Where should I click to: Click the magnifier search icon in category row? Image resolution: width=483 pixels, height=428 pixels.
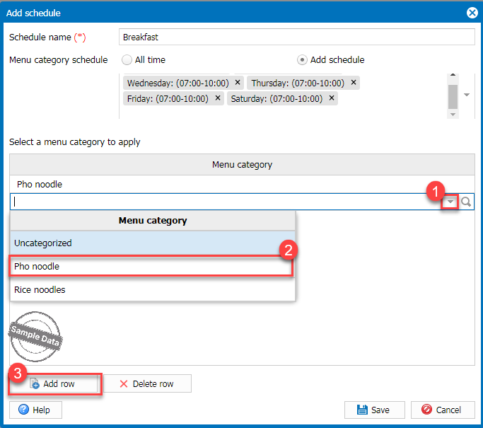coord(466,202)
